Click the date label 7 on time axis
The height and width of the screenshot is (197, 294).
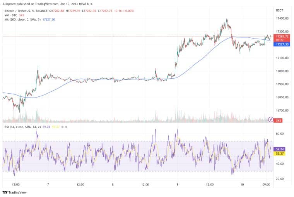click(x=48, y=185)
